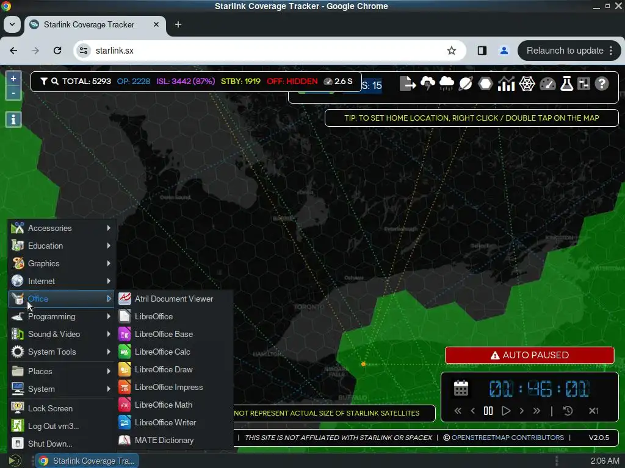Screen dimensions: 625x468
Task: Expand the Programming submenu
Action: coord(62,316)
